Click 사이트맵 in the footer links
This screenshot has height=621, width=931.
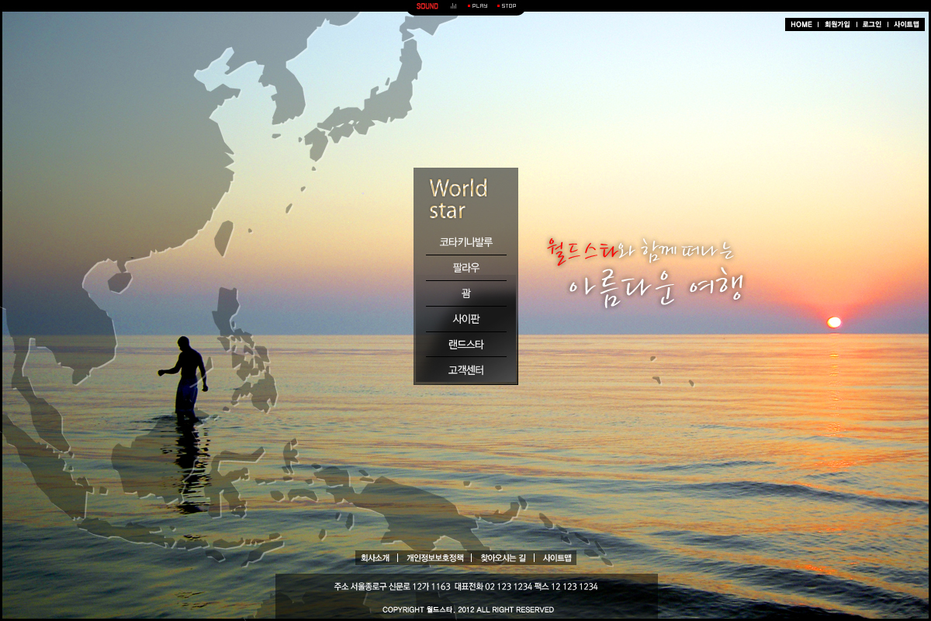pos(557,558)
